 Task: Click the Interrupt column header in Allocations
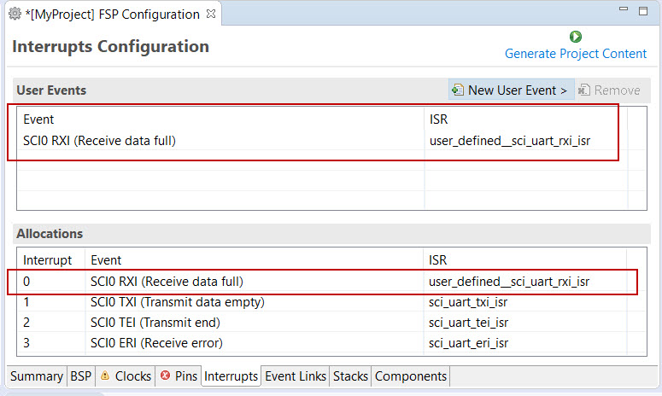pyautogui.click(x=47, y=260)
